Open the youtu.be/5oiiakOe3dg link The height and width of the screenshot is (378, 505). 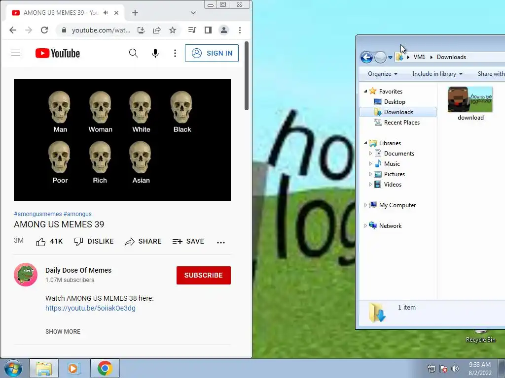tap(91, 308)
